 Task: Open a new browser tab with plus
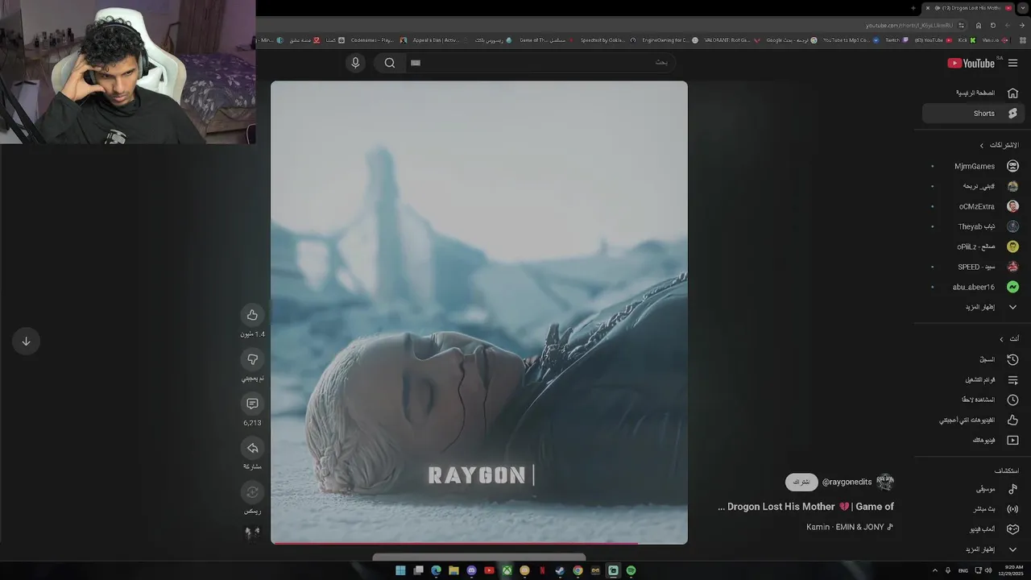[x=913, y=8]
